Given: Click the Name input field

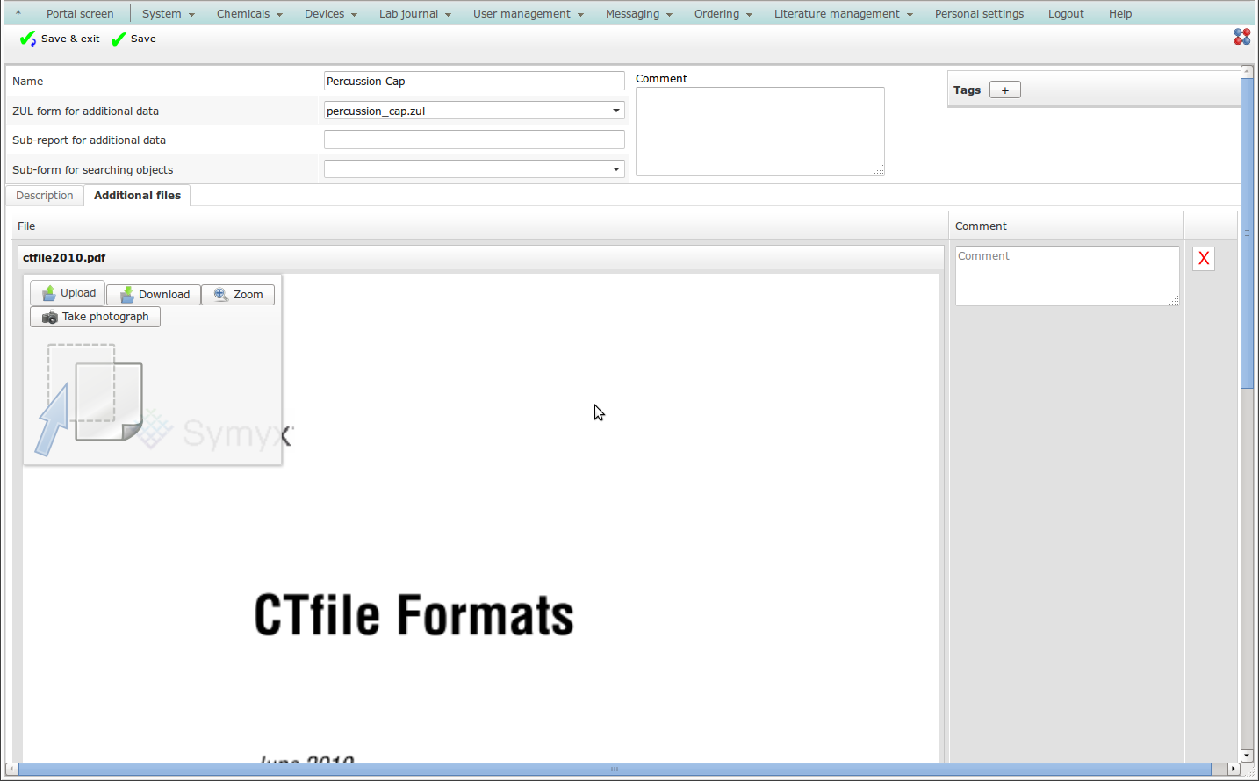Looking at the screenshot, I should (x=474, y=82).
